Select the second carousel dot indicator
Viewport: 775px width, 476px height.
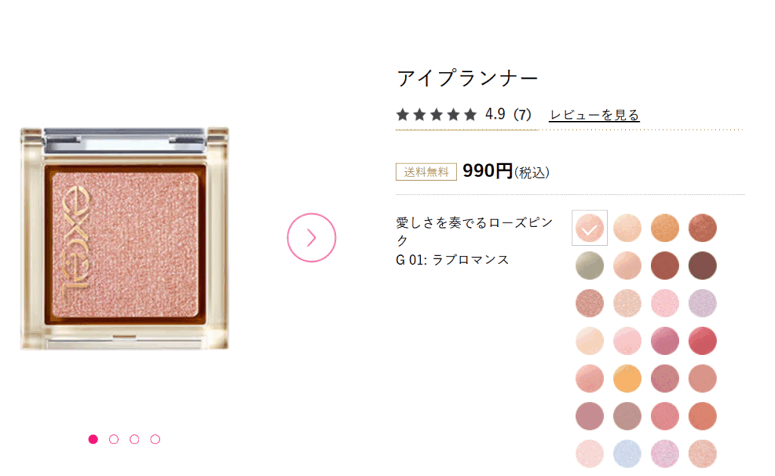114,440
